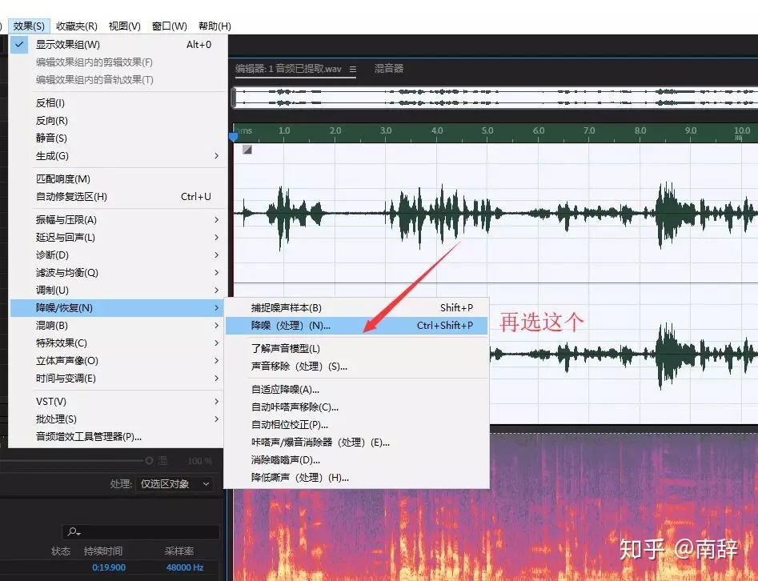Choose 反相(I) effect

pyautogui.click(x=117, y=103)
